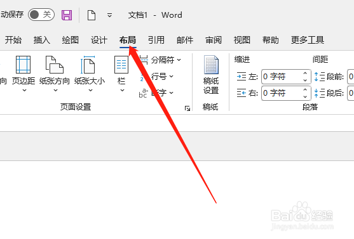The width and height of the screenshot is (354, 239).
Task: Click the 段落 group label
Action: click(310, 107)
